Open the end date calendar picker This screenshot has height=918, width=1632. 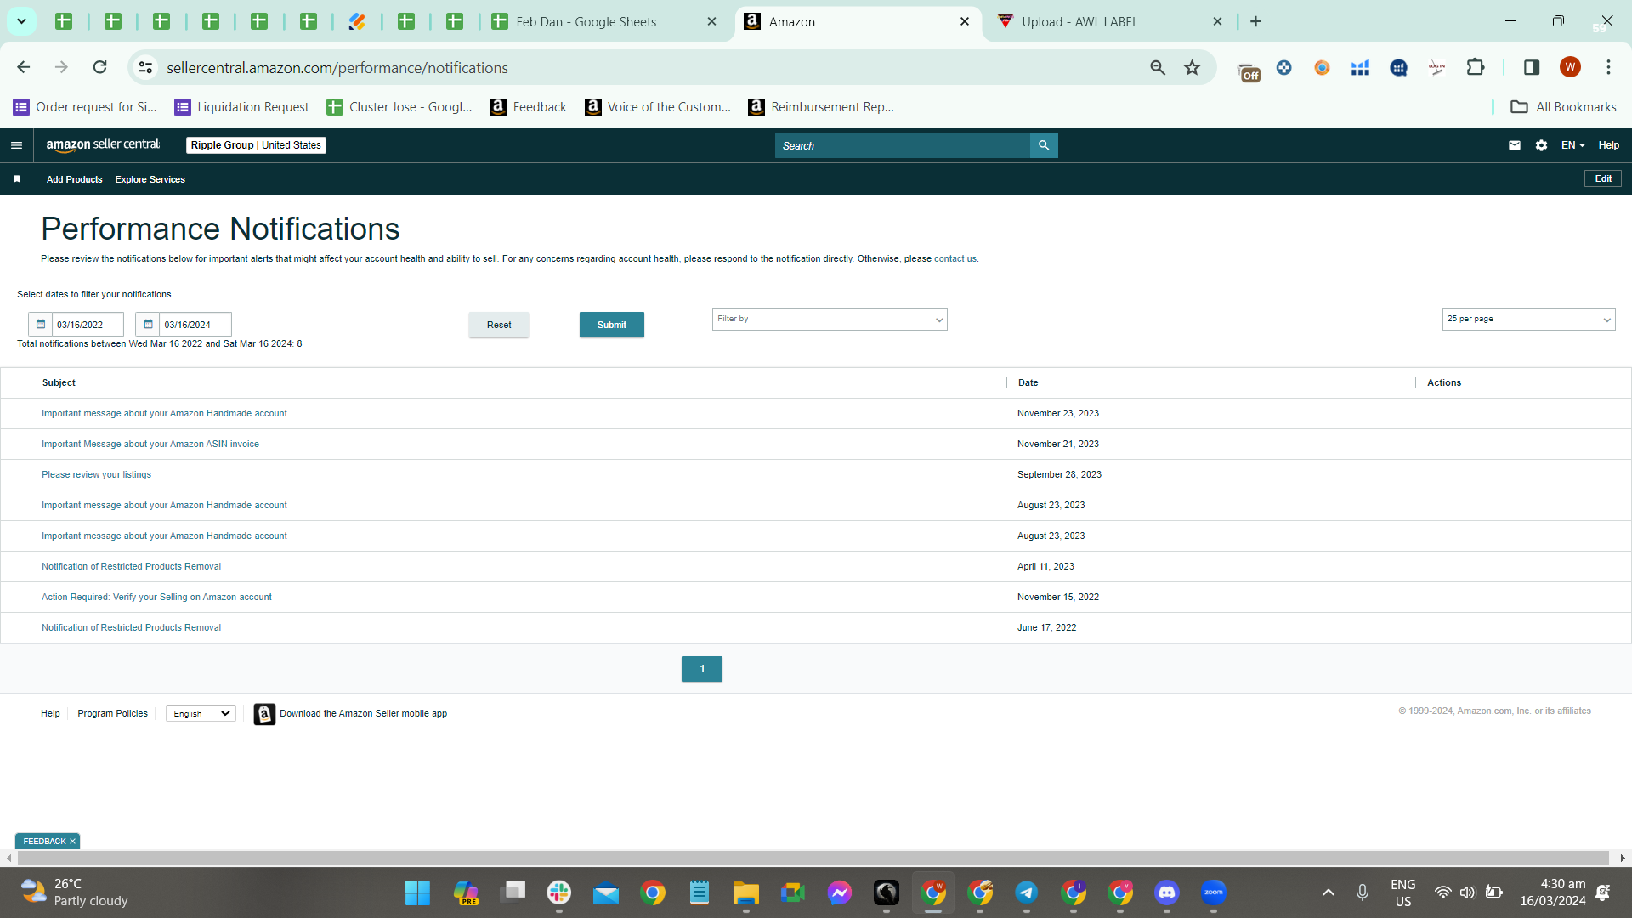click(148, 325)
